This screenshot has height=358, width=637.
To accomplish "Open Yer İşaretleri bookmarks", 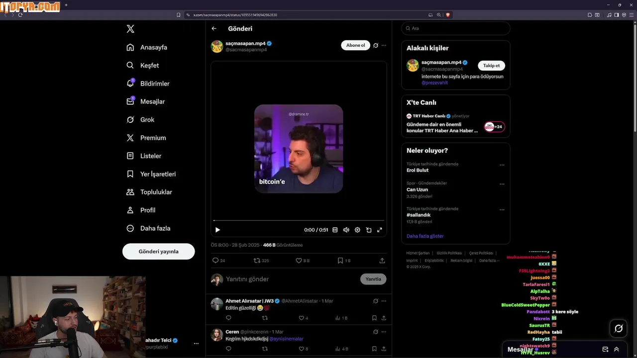I will 151,174.
